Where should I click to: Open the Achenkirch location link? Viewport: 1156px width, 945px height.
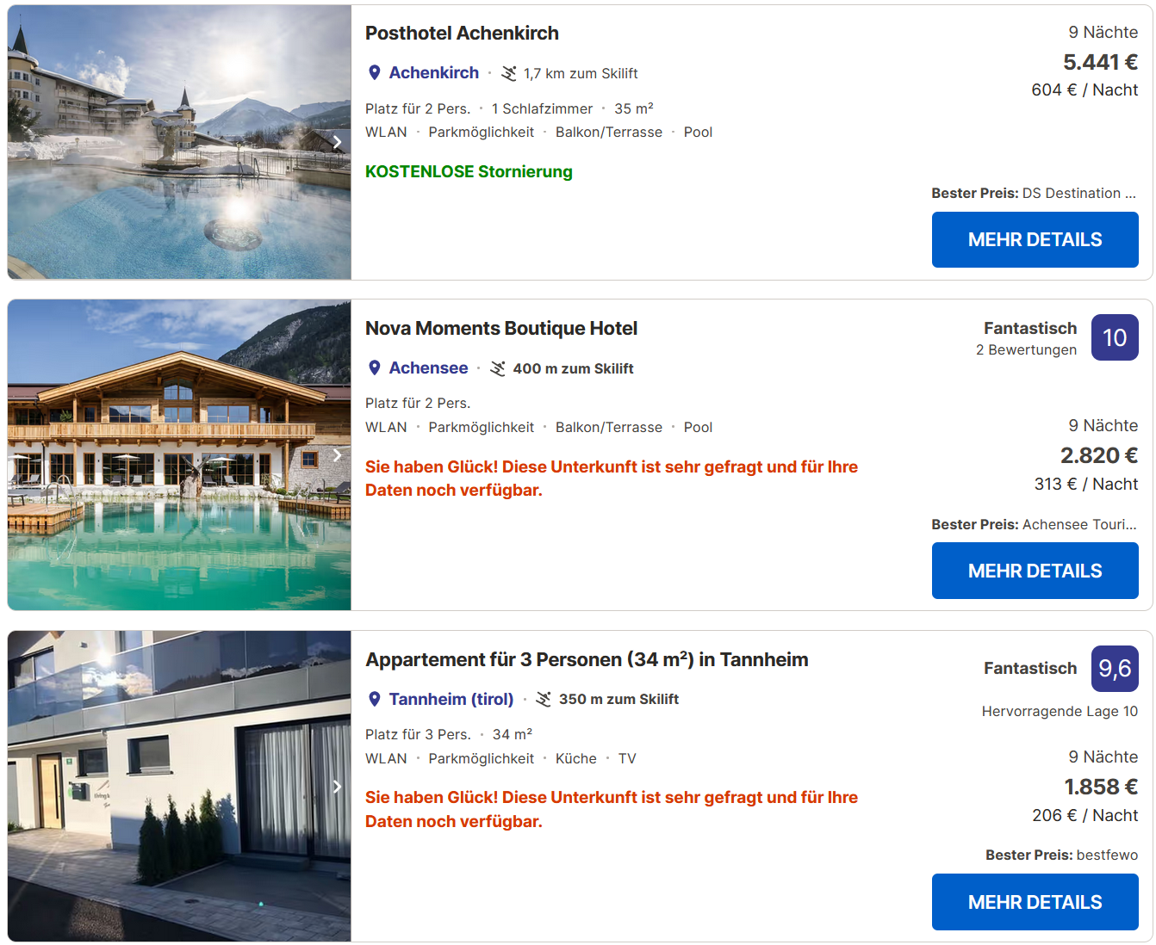[433, 73]
